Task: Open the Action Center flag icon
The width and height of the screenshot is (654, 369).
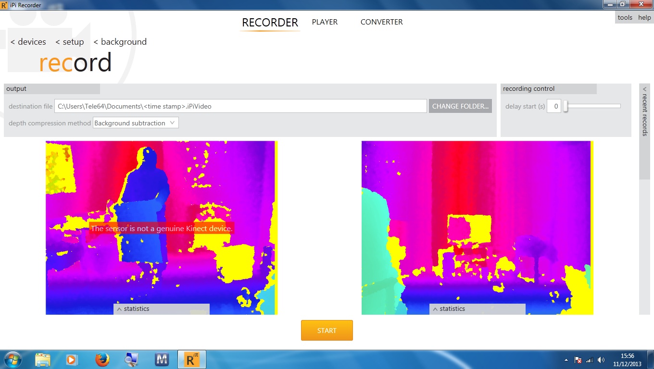Action: pos(579,360)
